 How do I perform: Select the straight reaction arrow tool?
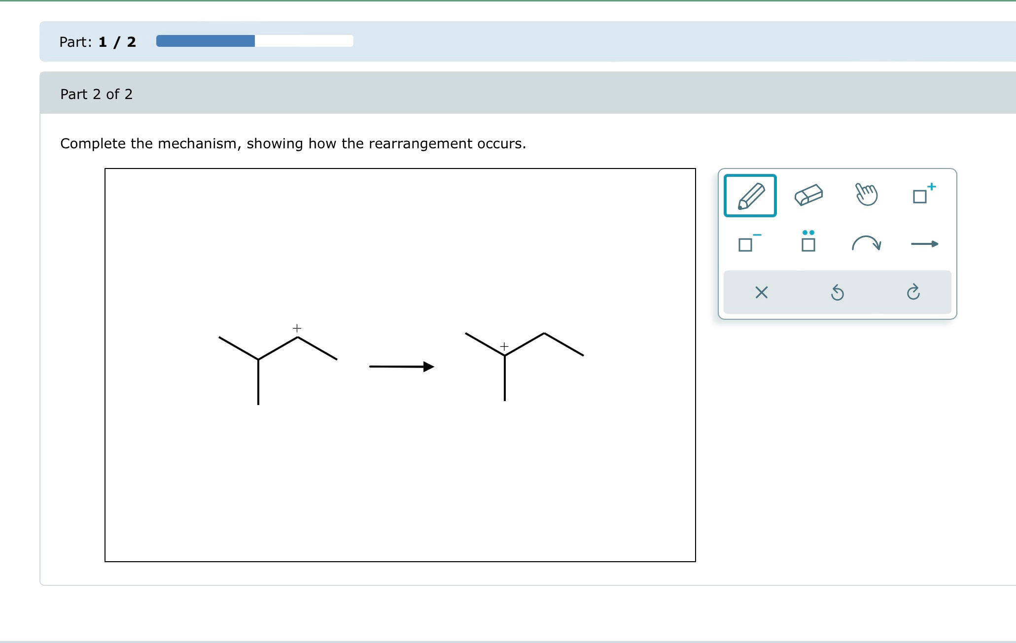[x=925, y=243]
